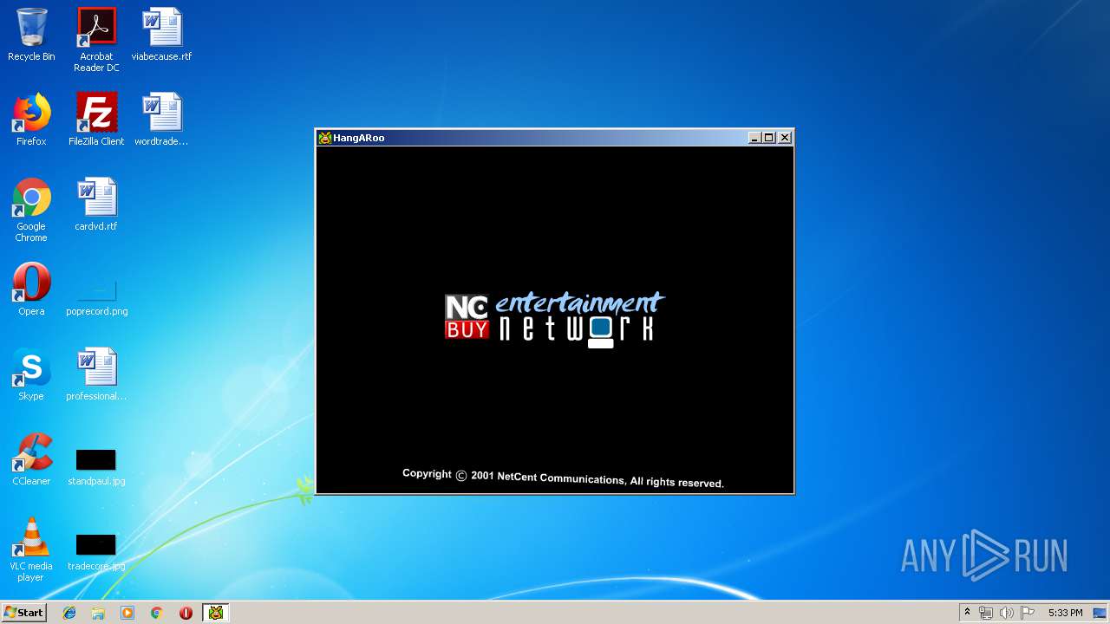Click the HangARoo window title text

(x=359, y=138)
